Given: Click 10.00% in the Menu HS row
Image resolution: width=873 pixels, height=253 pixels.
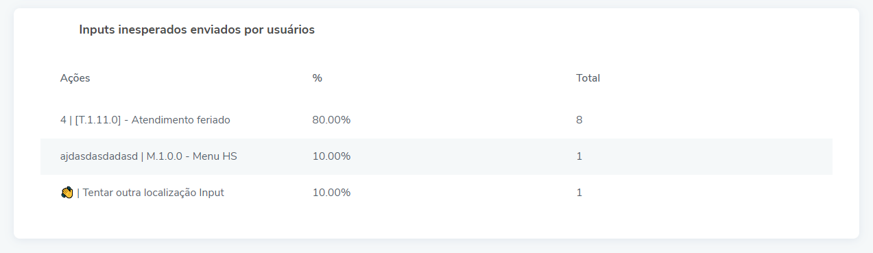Looking at the screenshot, I should 331,156.
